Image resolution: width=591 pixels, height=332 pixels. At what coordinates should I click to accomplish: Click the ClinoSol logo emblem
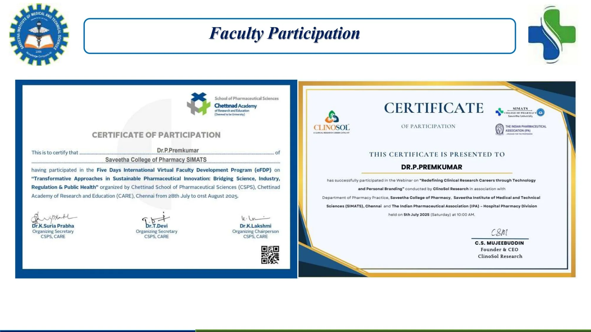pos(332,117)
